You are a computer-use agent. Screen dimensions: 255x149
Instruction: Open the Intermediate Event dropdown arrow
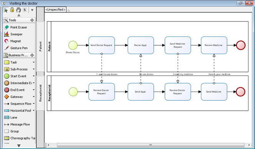click(34, 83)
